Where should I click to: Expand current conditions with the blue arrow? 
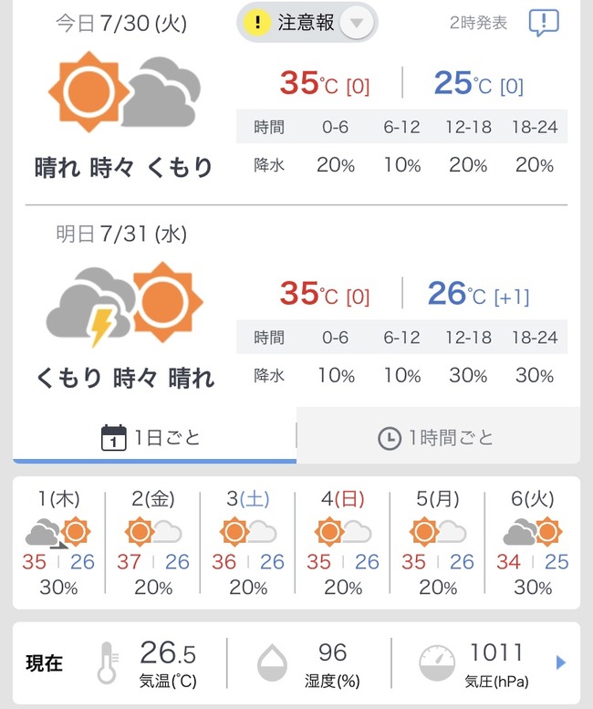[x=561, y=662]
